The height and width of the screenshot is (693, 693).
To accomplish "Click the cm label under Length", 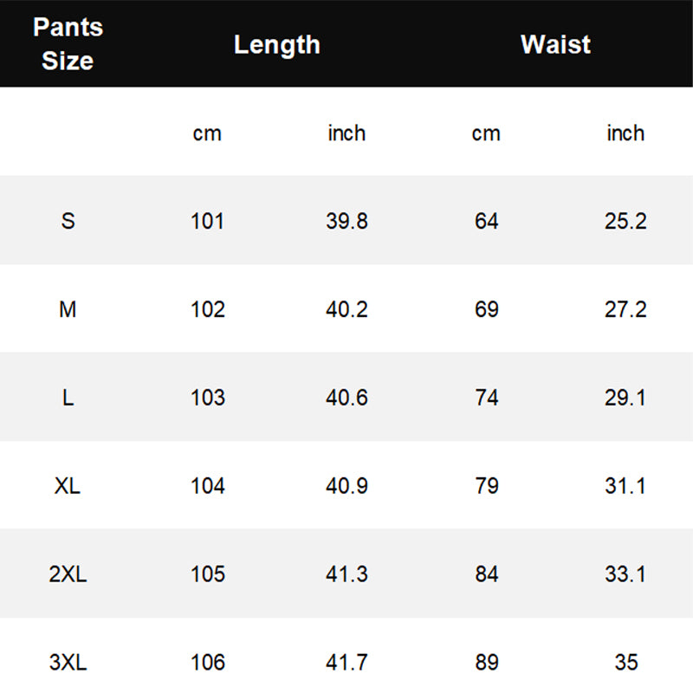I will [x=207, y=133].
